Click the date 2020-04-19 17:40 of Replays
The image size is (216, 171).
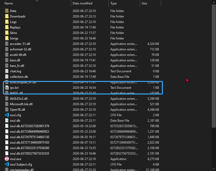[84, 27]
